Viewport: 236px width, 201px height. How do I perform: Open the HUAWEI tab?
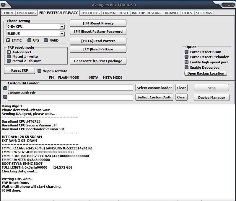[x=171, y=13]
